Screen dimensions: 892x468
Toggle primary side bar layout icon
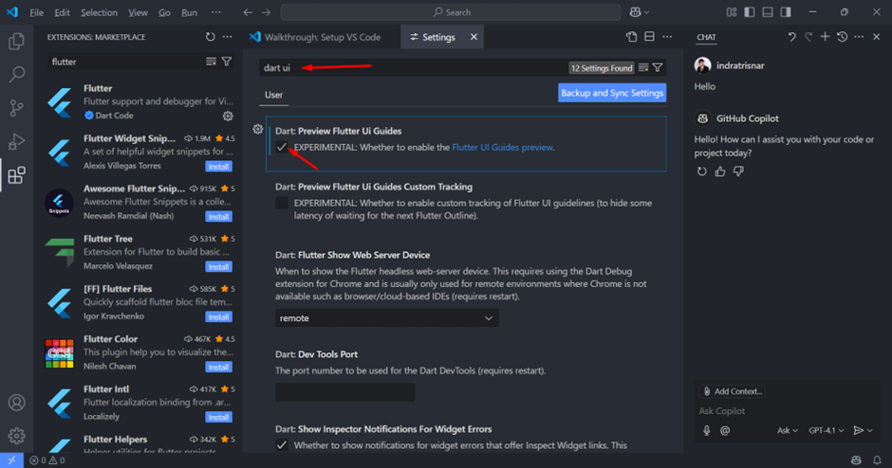click(x=750, y=12)
